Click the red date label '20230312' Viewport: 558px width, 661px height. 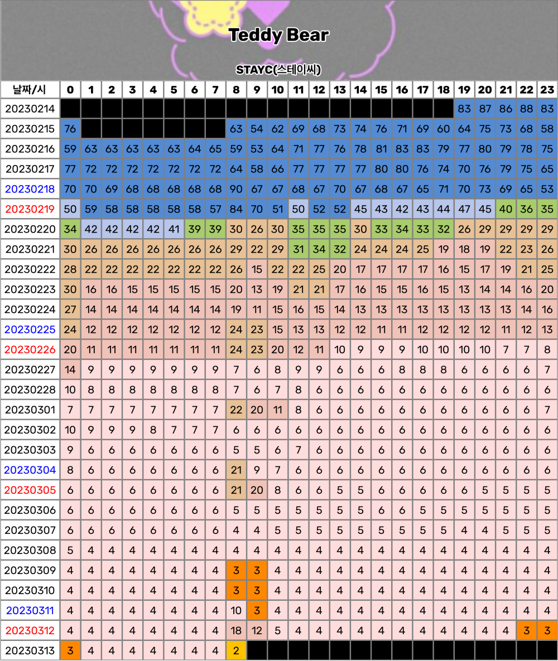click(x=30, y=631)
